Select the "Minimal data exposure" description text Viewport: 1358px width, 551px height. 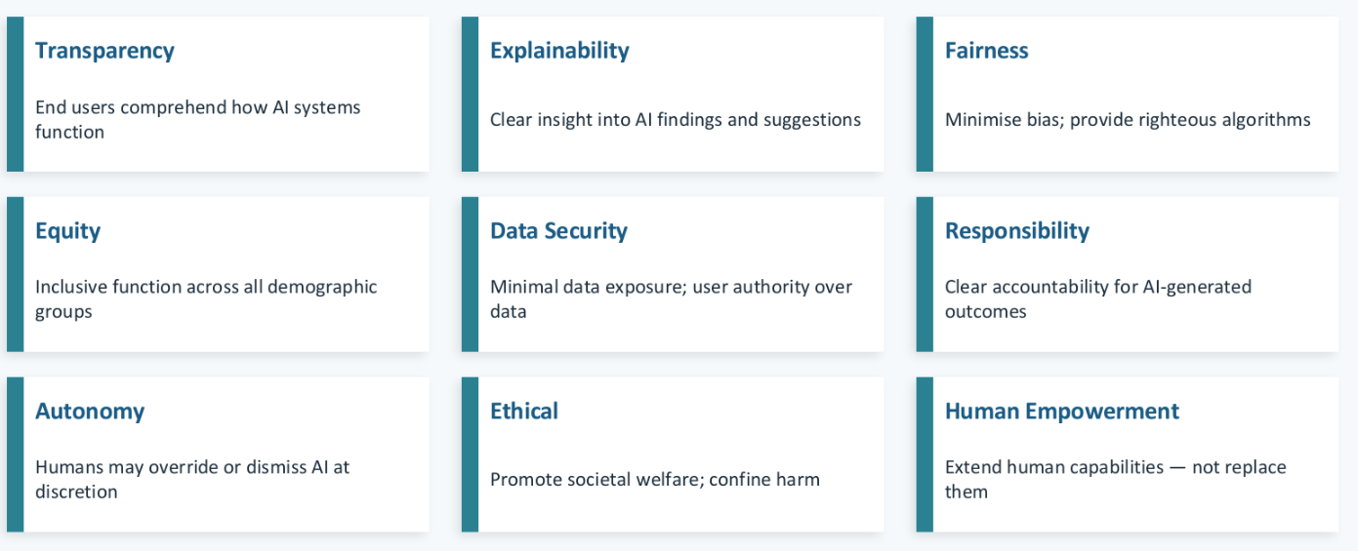(x=671, y=298)
